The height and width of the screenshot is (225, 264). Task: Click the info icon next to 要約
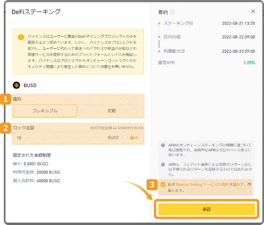pos(172,12)
